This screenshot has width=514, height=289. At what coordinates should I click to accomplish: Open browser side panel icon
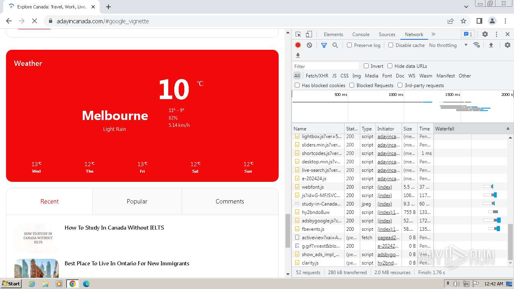click(479, 21)
